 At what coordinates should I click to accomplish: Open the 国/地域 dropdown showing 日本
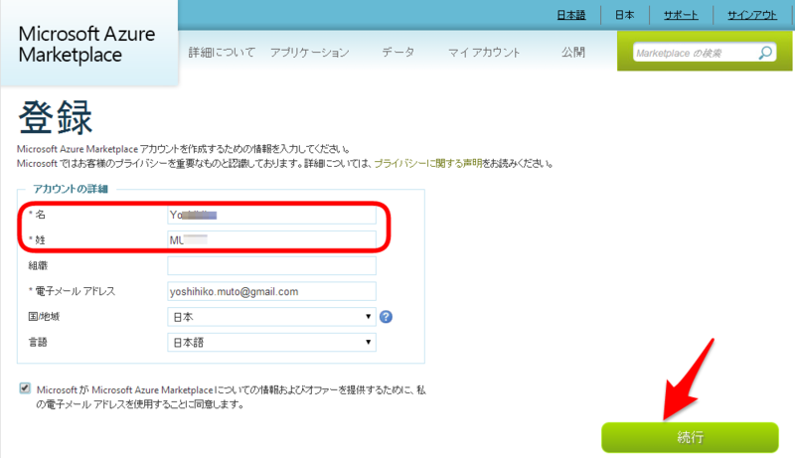271,317
